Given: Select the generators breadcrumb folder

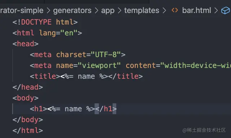Looking at the screenshot, I should point(72,11).
